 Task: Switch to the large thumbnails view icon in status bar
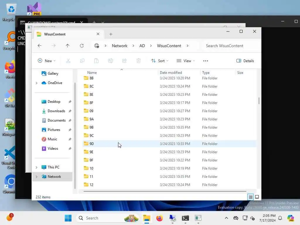pyautogui.click(x=257, y=197)
